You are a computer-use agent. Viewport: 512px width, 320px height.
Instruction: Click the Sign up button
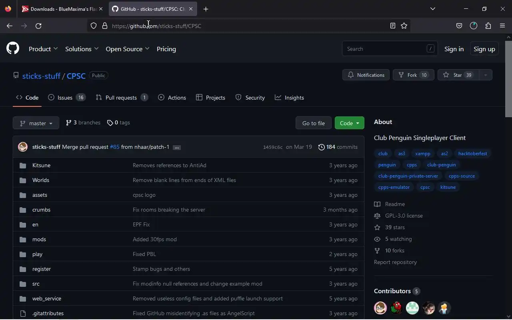[x=484, y=49]
